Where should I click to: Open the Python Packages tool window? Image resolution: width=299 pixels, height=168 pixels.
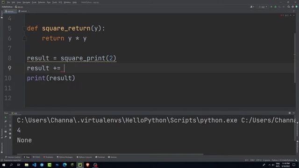tap(65, 157)
